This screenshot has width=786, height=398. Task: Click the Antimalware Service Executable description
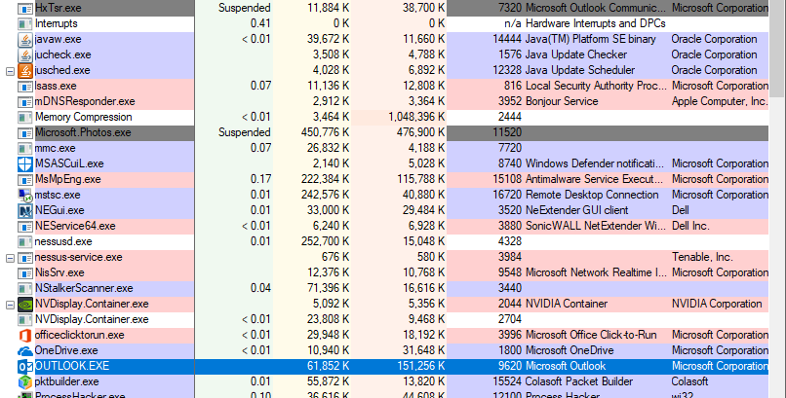click(596, 179)
